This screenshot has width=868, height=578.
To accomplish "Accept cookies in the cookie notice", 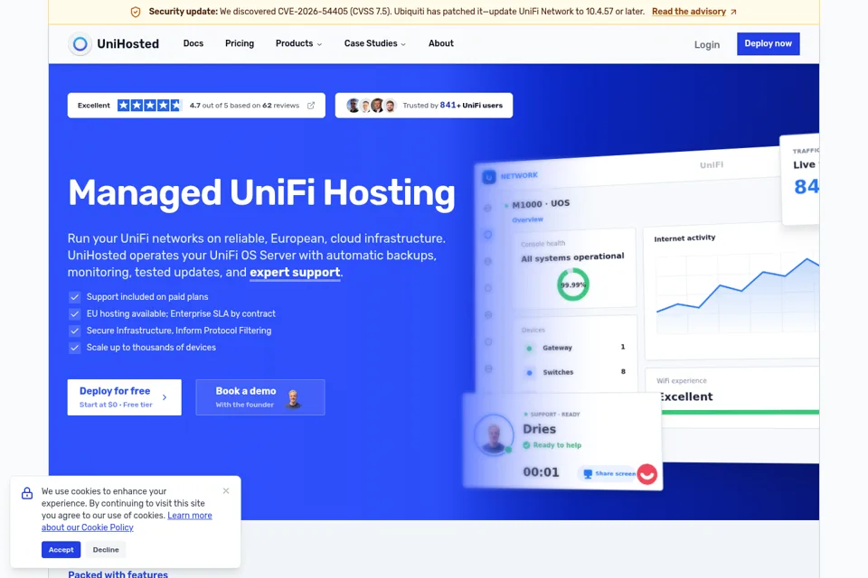I will [x=61, y=550].
